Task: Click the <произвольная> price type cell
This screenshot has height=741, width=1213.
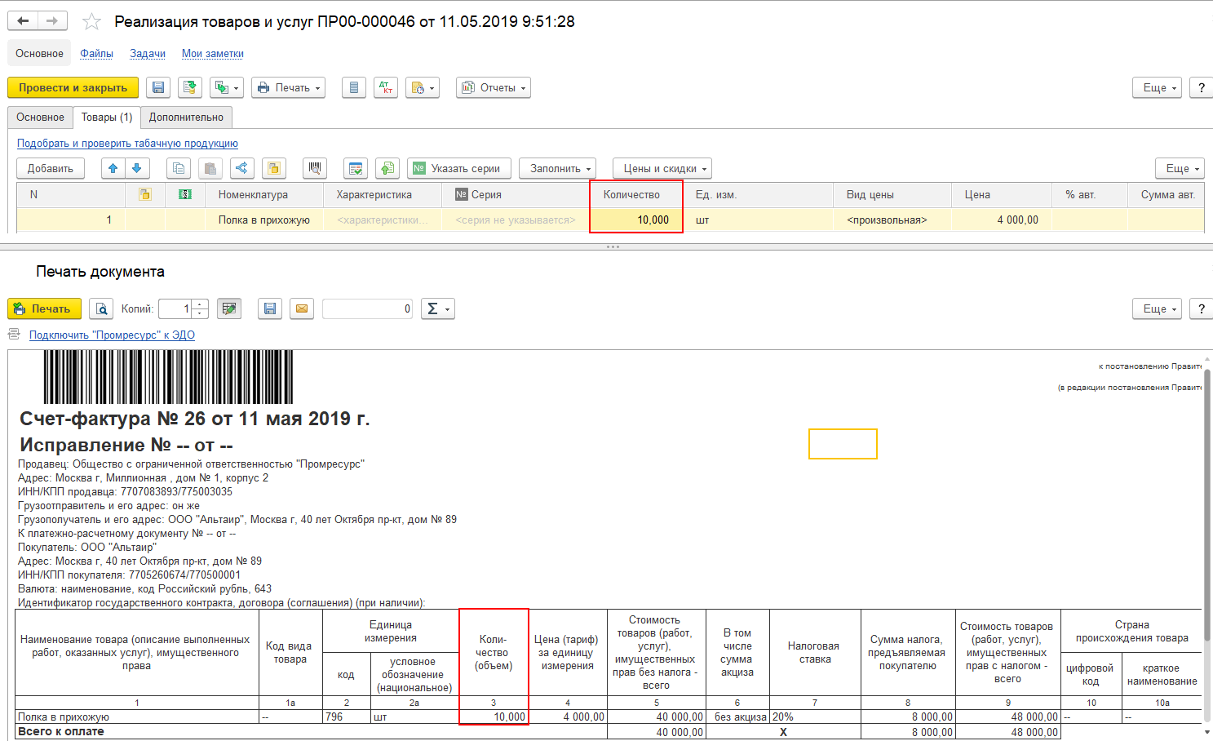Action: (892, 220)
